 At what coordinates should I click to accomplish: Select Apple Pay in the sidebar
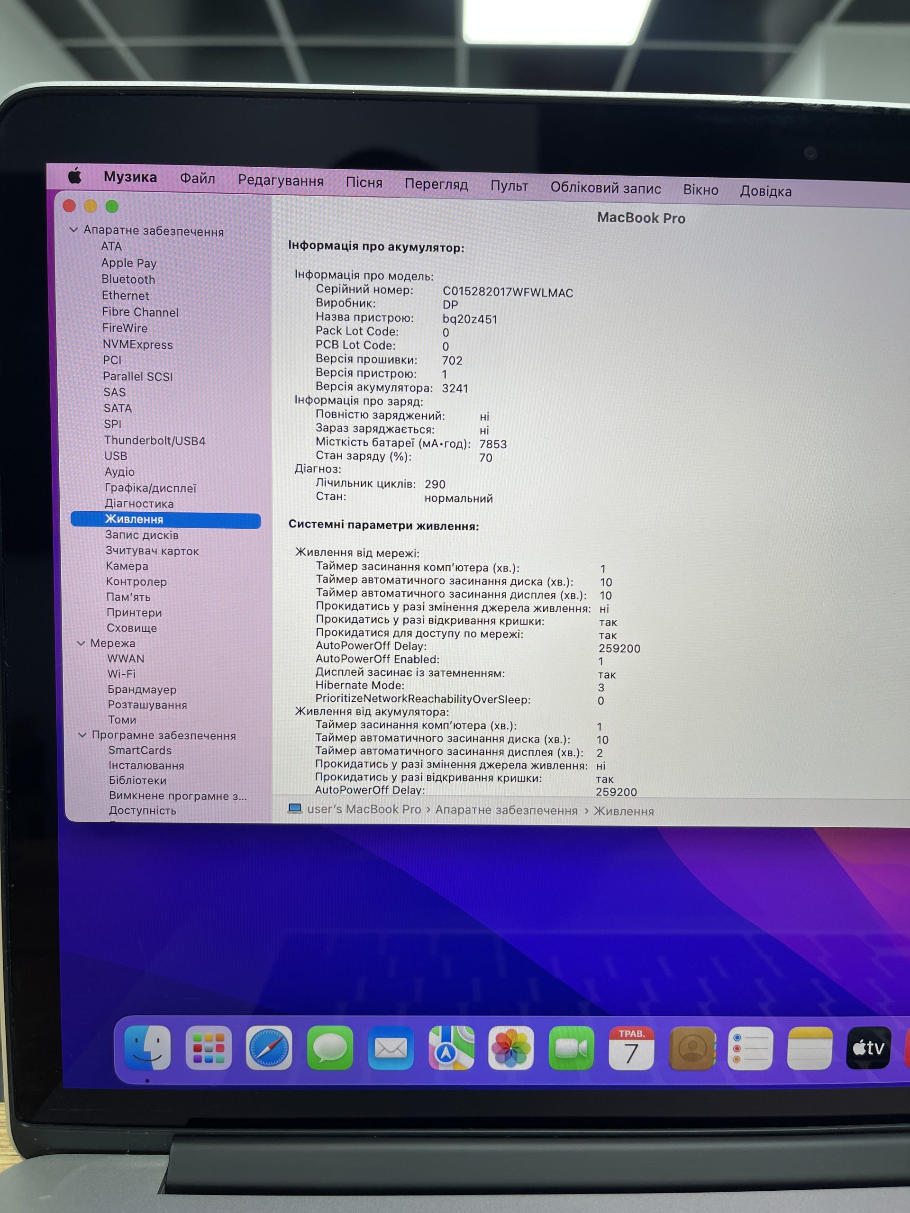tap(129, 263)
